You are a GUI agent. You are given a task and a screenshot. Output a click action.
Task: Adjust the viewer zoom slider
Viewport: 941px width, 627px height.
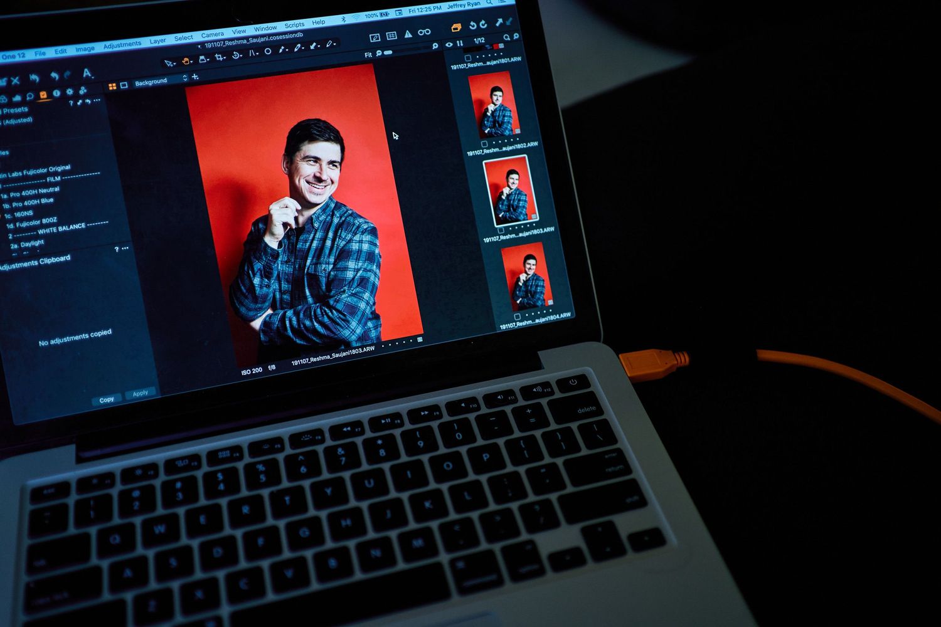[388, 53]
